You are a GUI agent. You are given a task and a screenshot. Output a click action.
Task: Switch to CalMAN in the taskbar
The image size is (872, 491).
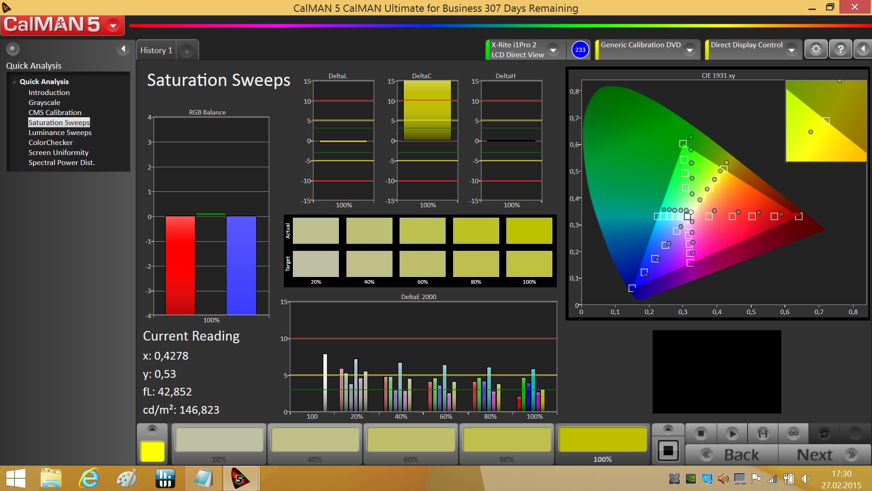point(241,478)
